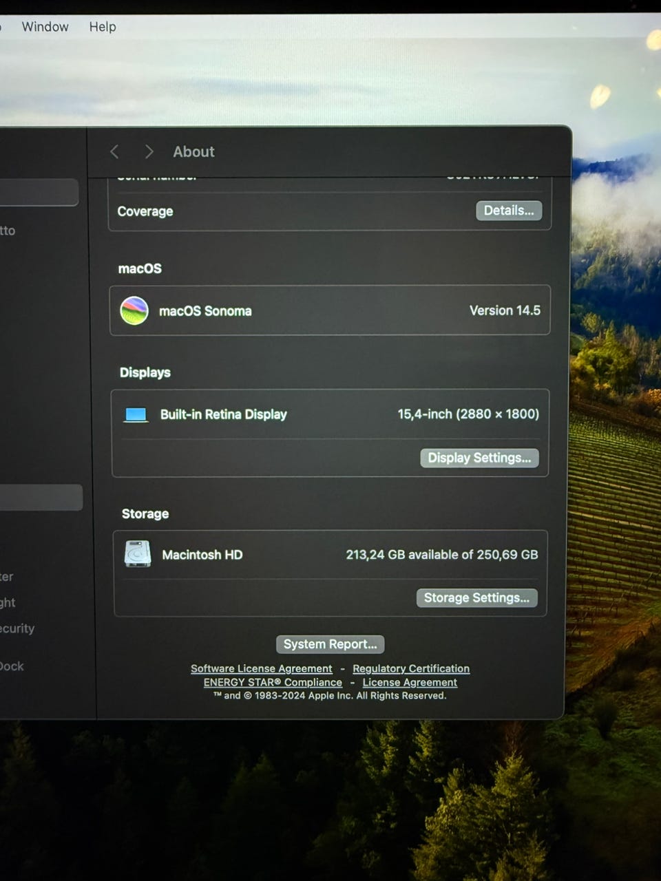Go forward with the right chevron
This screenshot has width=661, height=881.
[x=149, y=151]
